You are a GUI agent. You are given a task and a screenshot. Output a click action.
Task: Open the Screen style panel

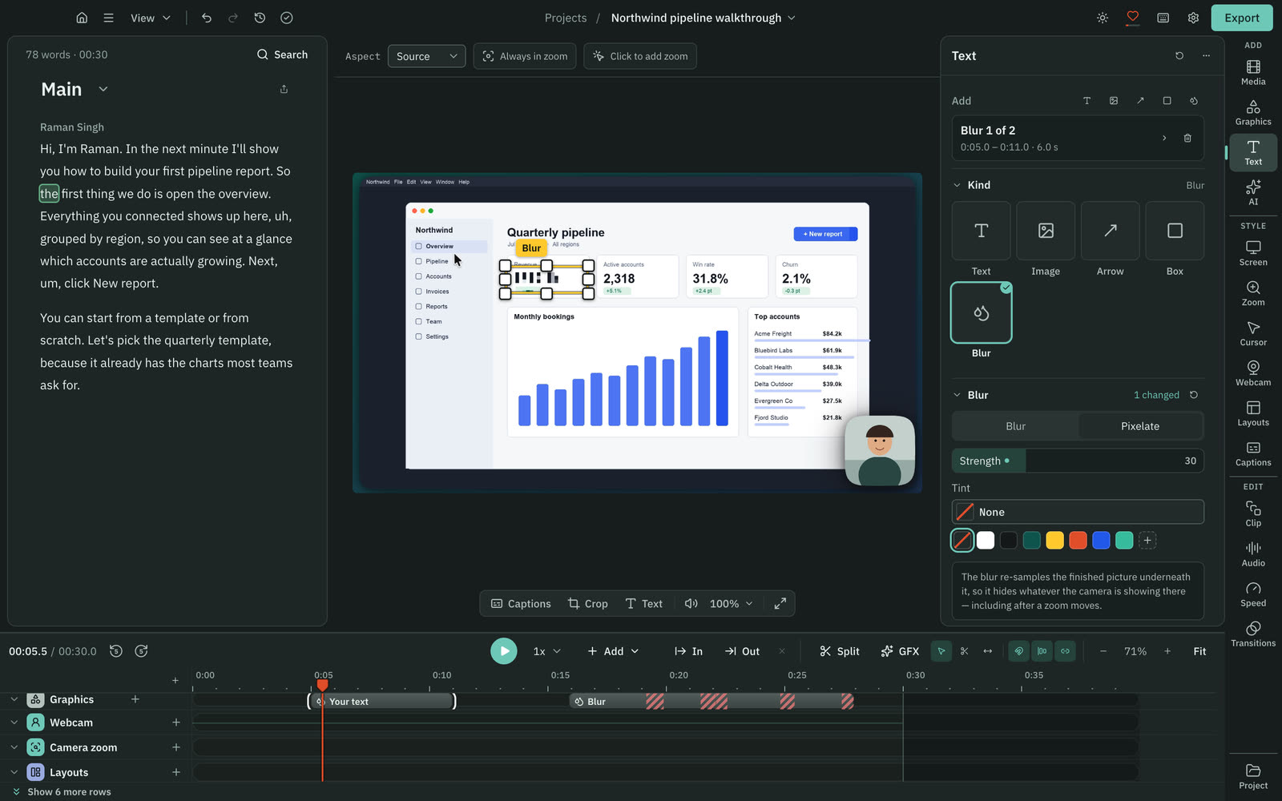(x=1253, y=253)
